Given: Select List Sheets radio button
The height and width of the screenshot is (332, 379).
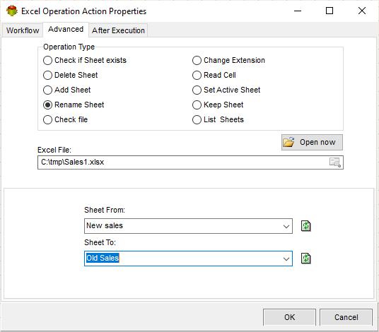Looking at the screenshot, I should click(x=197, y=120).
